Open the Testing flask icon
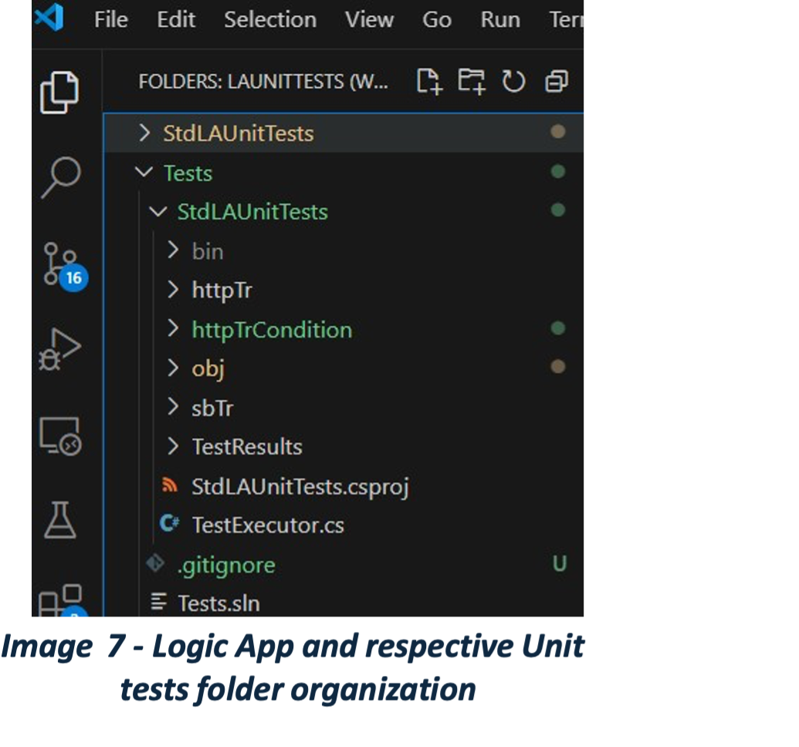 60,520
